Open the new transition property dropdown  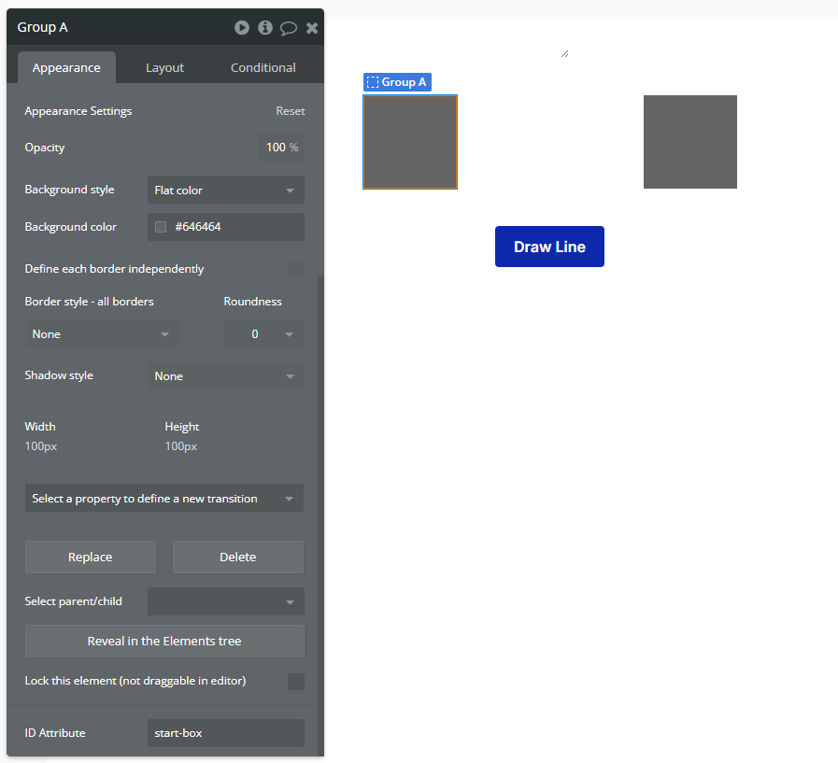pos(164,498)
